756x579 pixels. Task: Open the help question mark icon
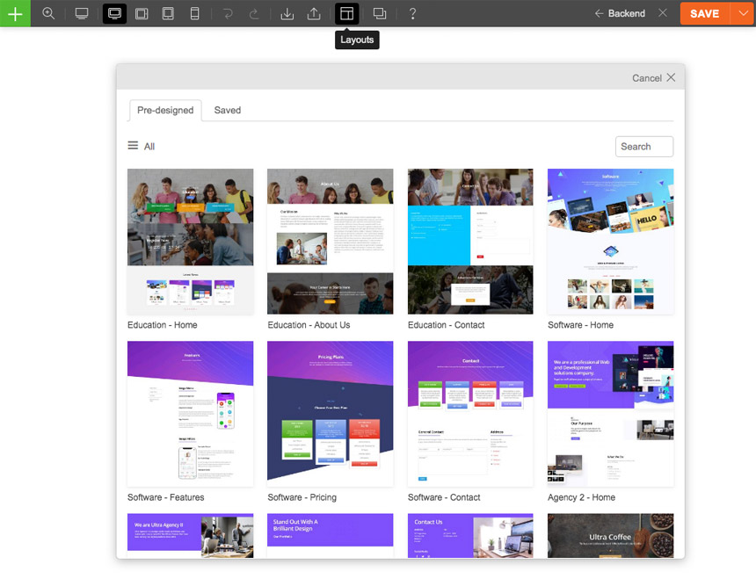pyautogui.click(x=412, y=13)
